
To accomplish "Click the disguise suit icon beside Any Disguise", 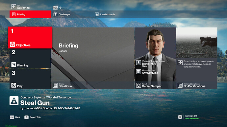I will point(139,72).
